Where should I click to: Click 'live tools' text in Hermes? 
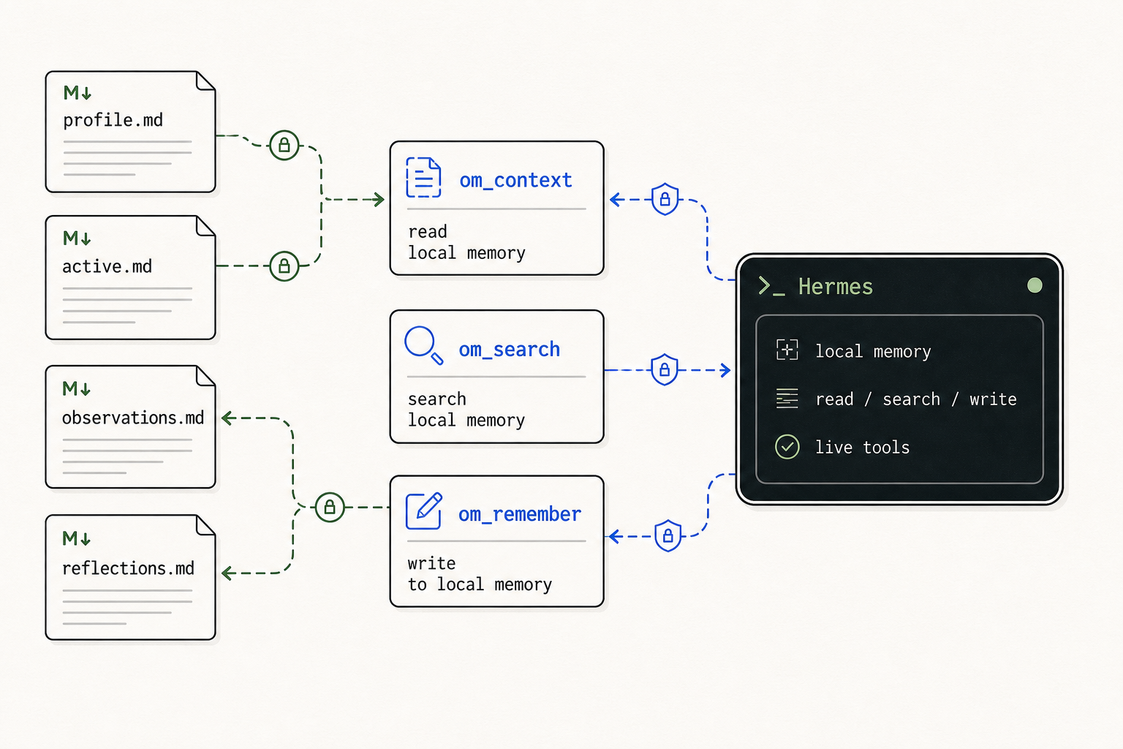863,447
